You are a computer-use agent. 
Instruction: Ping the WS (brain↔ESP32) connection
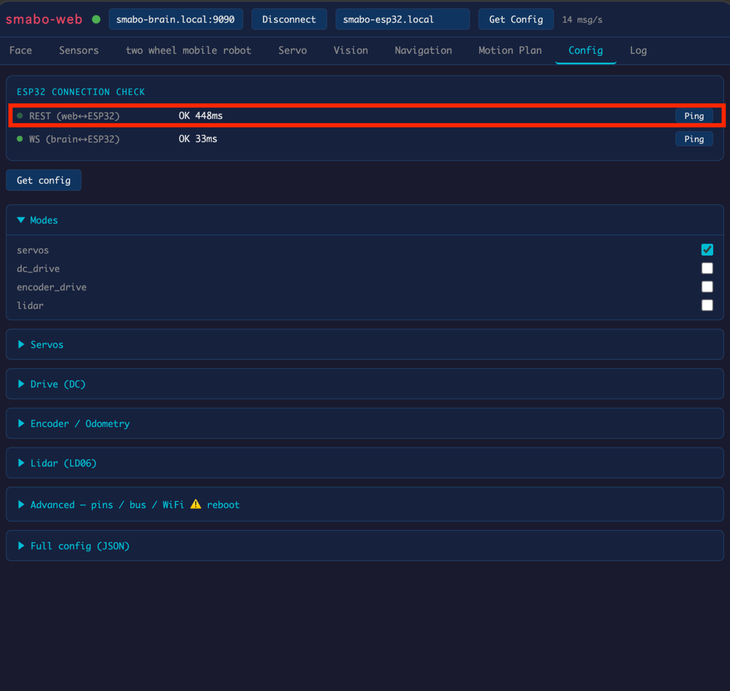tap(694, 139)
